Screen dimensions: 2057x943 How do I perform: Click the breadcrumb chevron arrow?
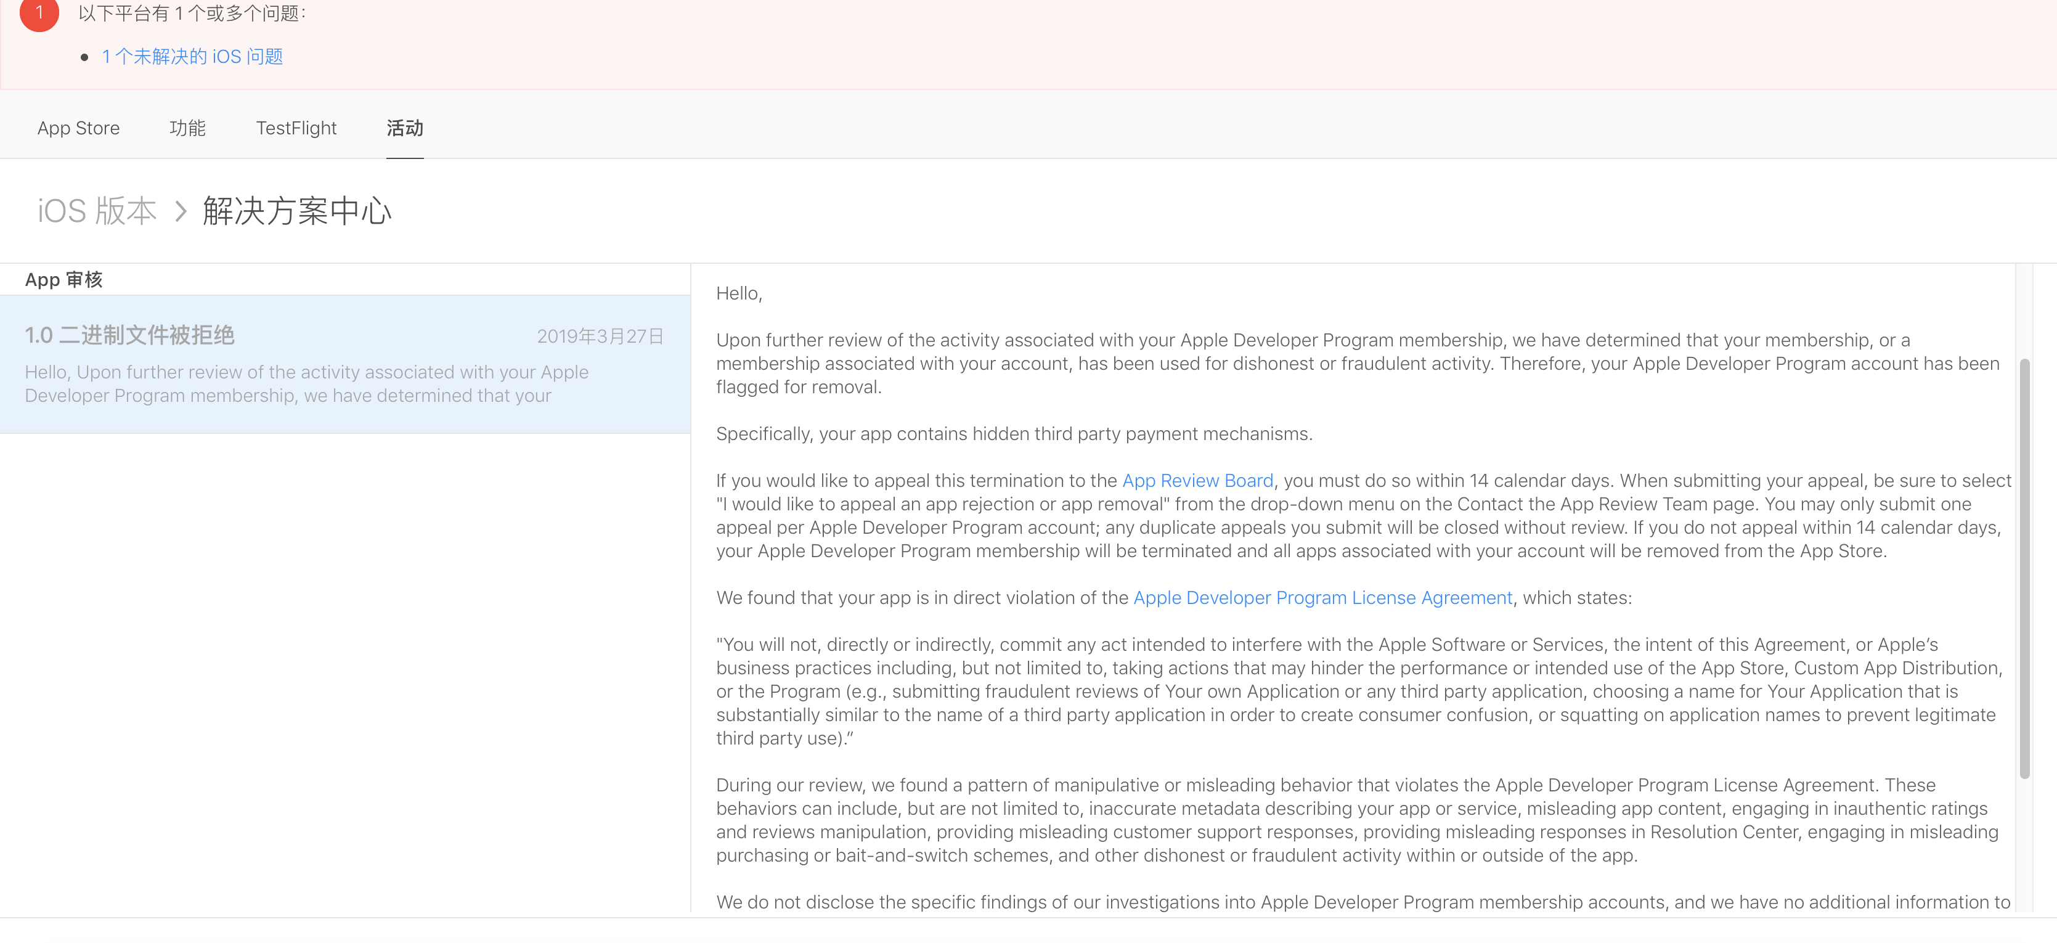click(x=181, y=211)
